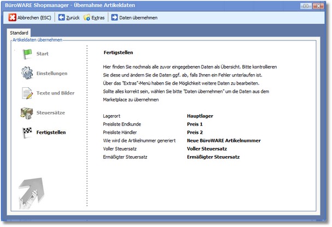Image resolution: width=332 pixels, height=227 pixels.
Task: Click the Hauptlager storage location value
Action: [200, 116]
